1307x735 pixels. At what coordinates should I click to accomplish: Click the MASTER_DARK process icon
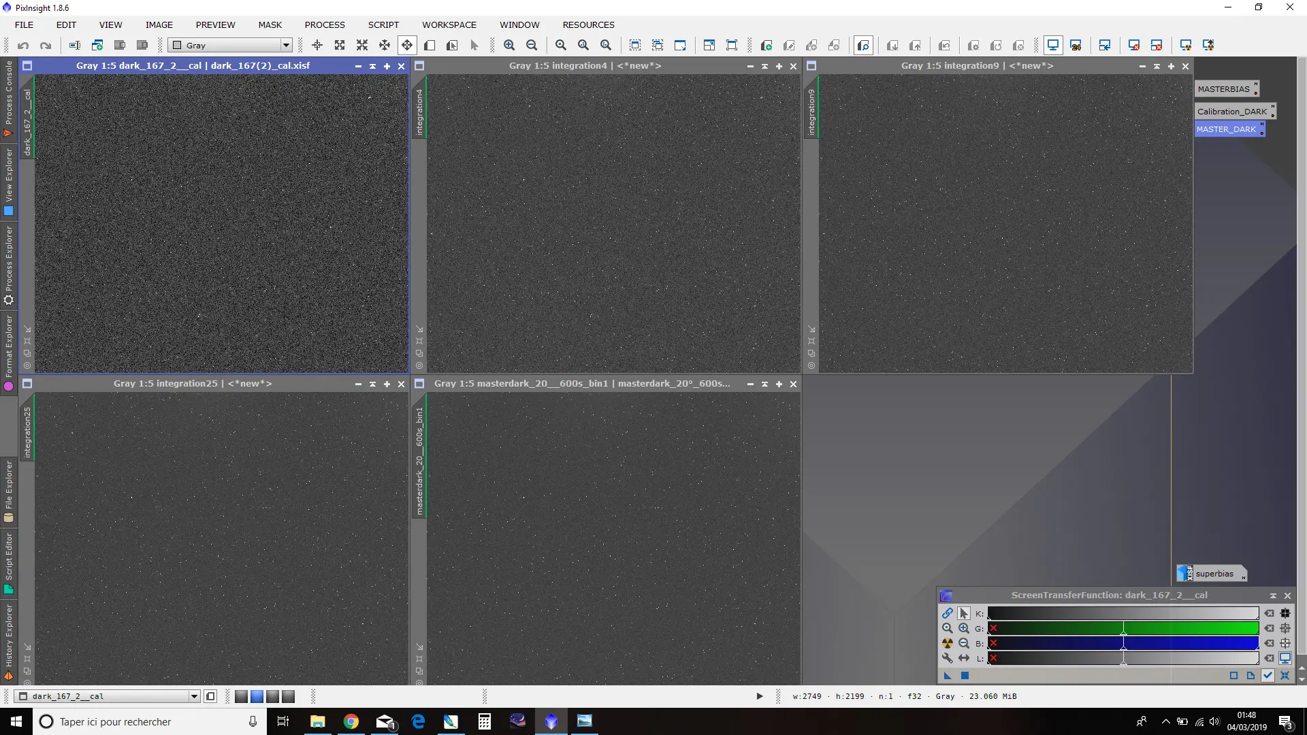(1229, 129)
